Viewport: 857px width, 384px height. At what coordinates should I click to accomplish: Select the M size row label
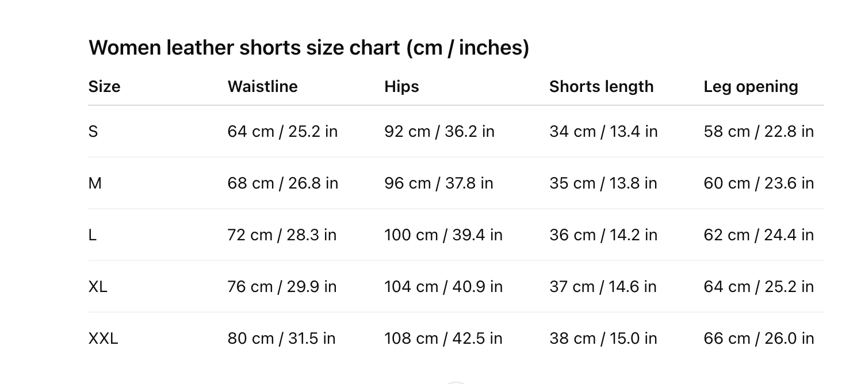[95, 183]
